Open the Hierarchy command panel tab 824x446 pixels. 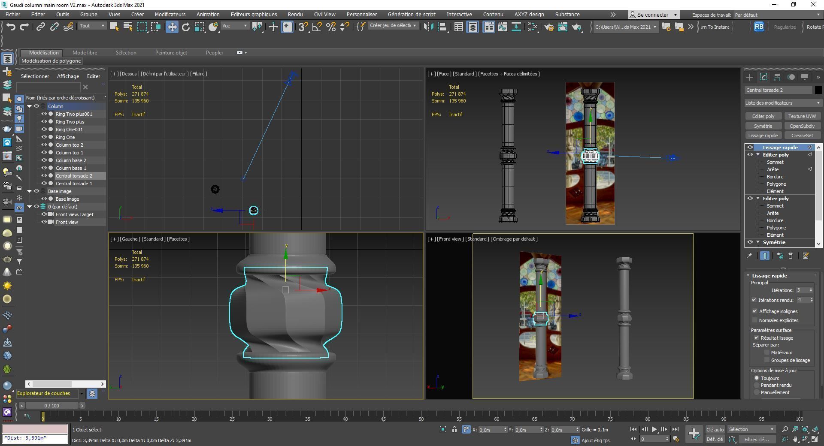click(777, 77)
